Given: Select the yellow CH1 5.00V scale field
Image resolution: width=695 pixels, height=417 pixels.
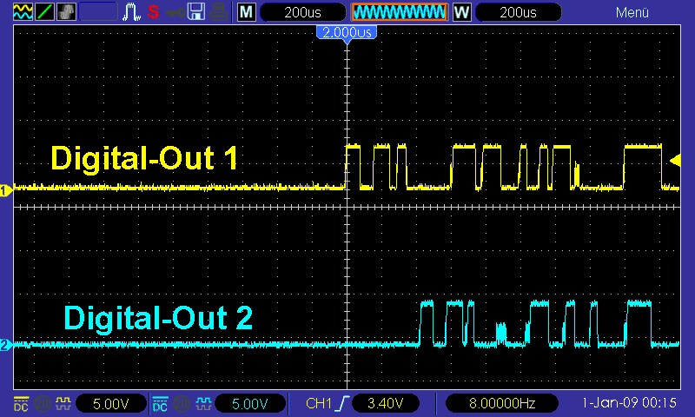Looking at the screenshot, I should click(x=111, y=404).
